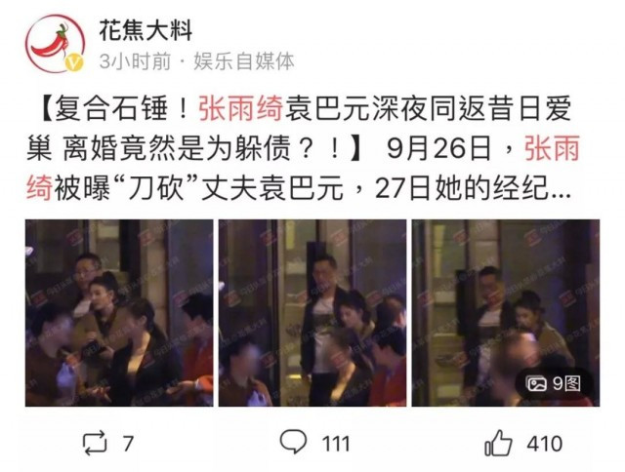View the 7 reposts count

pyautogui.click(x=128, y=444)
